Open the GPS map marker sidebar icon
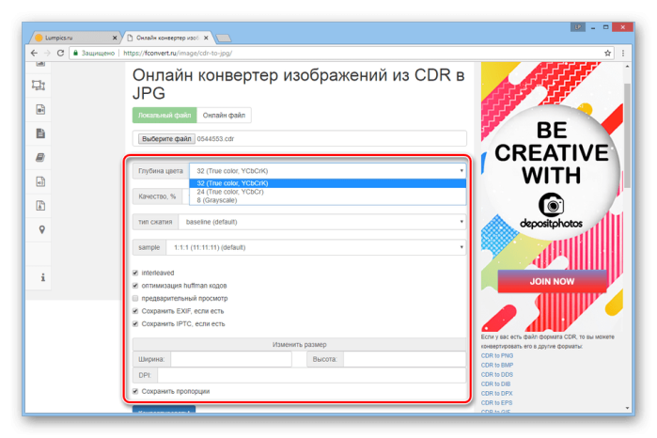Viewport: 657px width, 438px height. coord(42,229)
